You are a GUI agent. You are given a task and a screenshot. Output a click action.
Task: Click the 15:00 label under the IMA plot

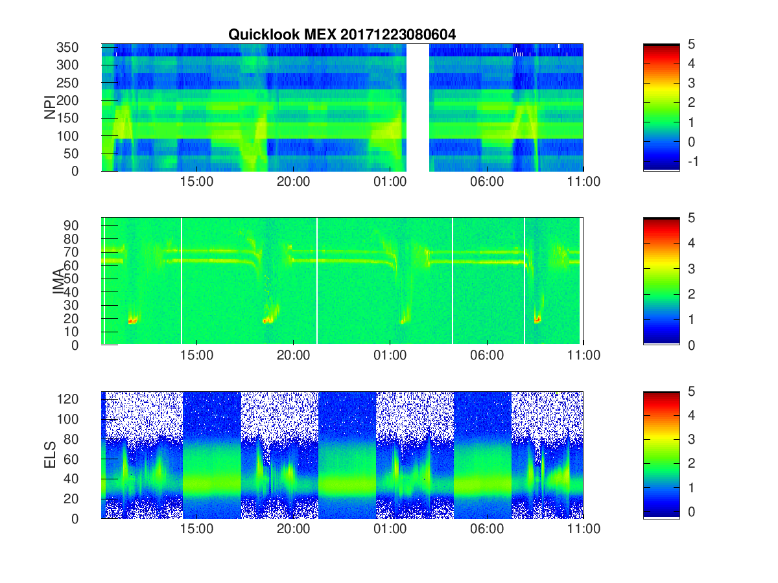(197, 356)
